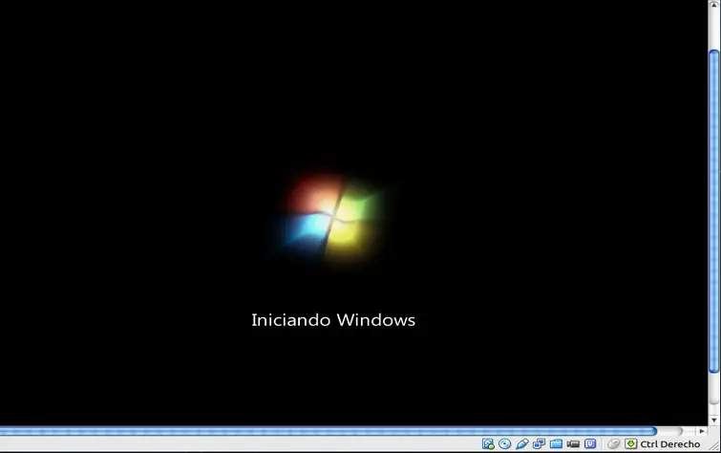Viewport: 721px width, 453px height.
Task: Click the USB devices status icon
Action: tap(522, 443)
